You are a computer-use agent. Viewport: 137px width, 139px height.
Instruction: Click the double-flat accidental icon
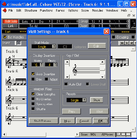tap(122, 43)
